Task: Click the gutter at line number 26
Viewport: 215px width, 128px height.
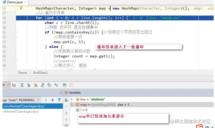Action: click(x=4, y=56)
